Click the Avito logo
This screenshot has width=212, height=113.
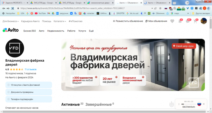(10, 30)
